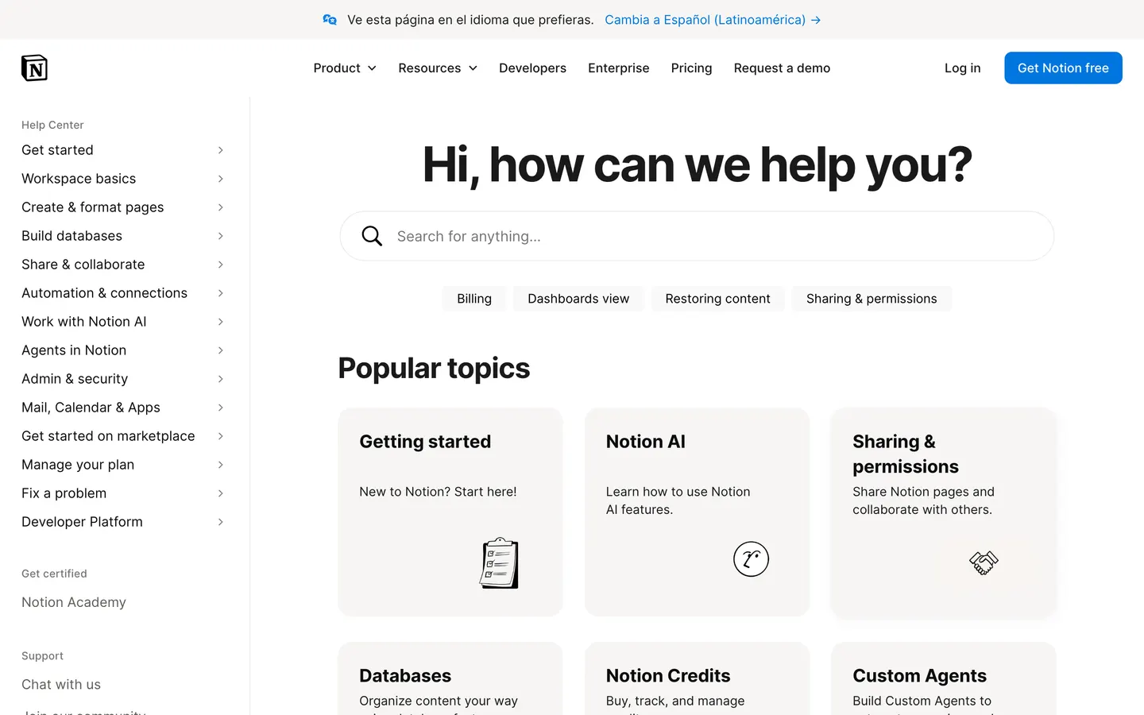Screen dimensions: 1144x715
Task: Open the Resources dropdown menu
Action: [x=438, y=68]
